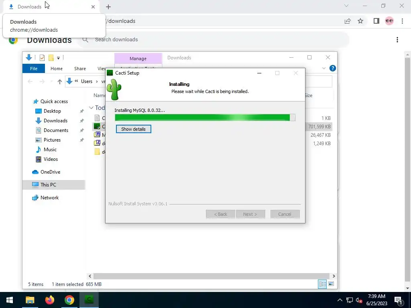
Task: Click the yellow folder icon in file list
Action: (97, 152)
